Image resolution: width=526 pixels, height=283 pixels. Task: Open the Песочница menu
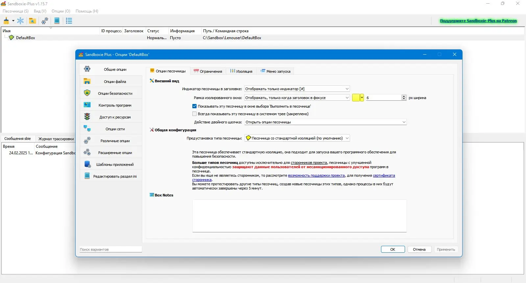click(x=15, y=11)
